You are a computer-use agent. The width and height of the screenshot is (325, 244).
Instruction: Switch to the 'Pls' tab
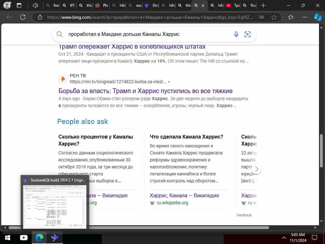click(x=103, y=5)
